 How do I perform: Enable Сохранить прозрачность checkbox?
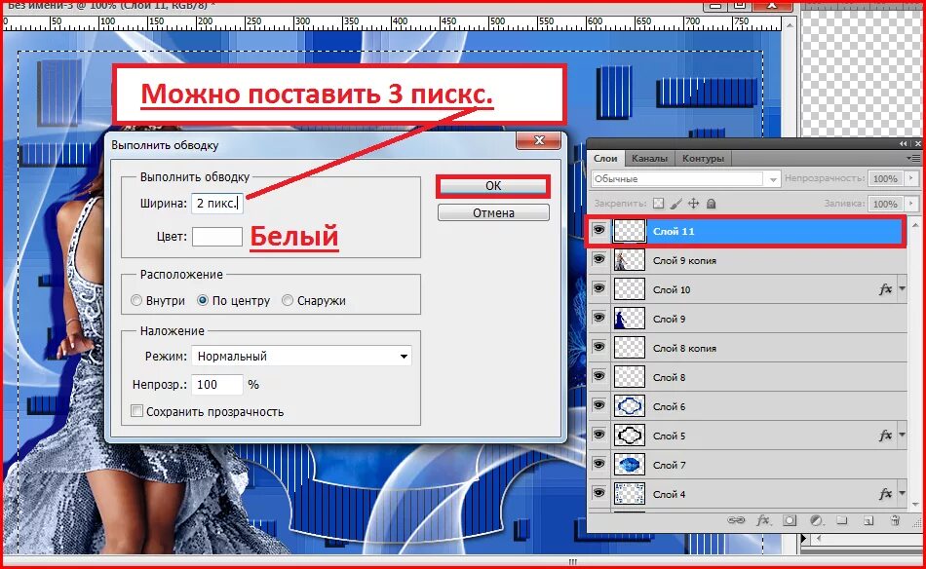pos(137,411)
